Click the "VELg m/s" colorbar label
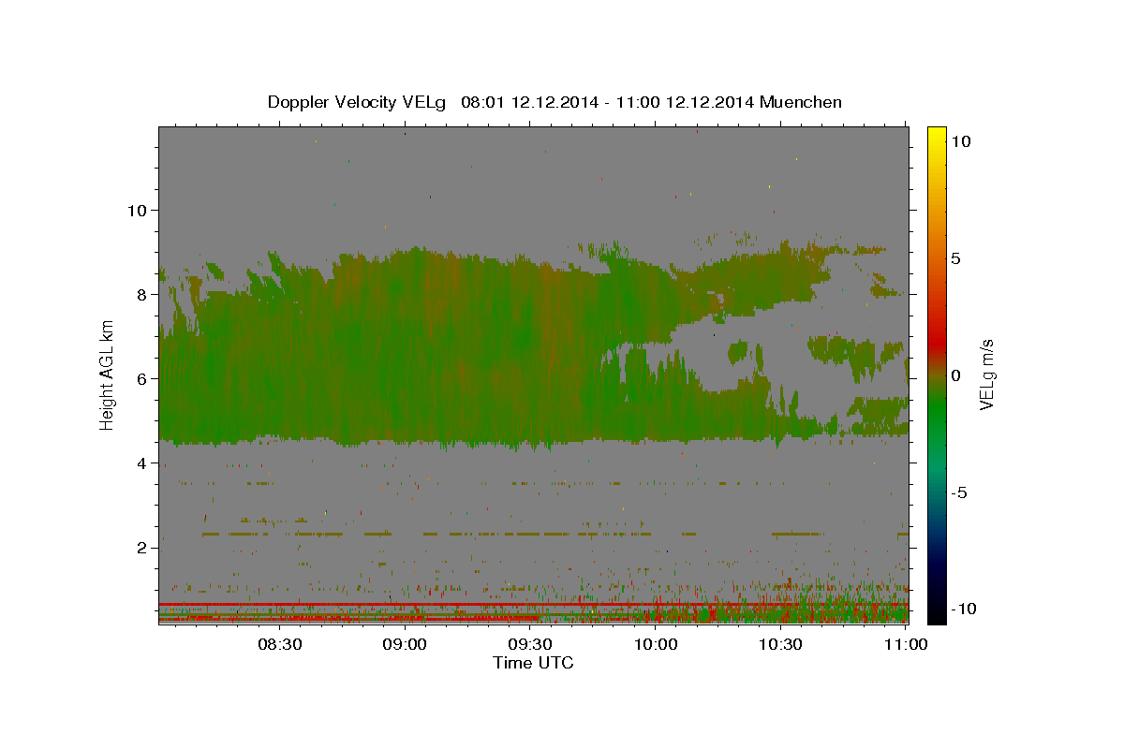 tap(986, 374)
